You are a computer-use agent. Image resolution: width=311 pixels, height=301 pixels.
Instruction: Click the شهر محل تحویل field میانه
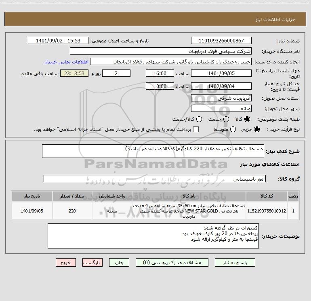[x=221, y=108]
